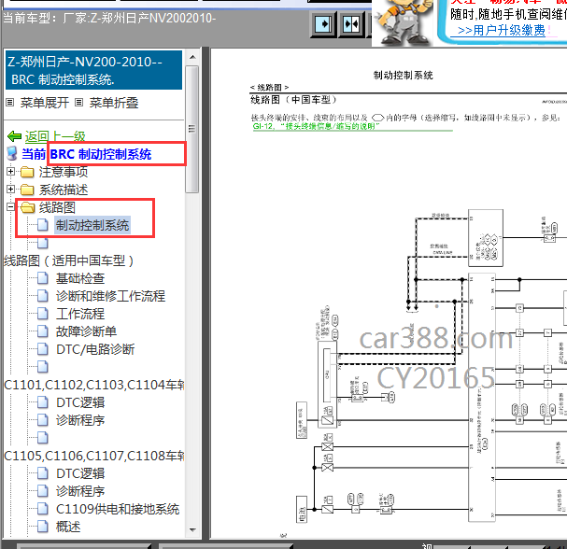The image size is (567, 549).
Task: Click 菜单折叠 to collapse the menu
Action: pos(114,103)
